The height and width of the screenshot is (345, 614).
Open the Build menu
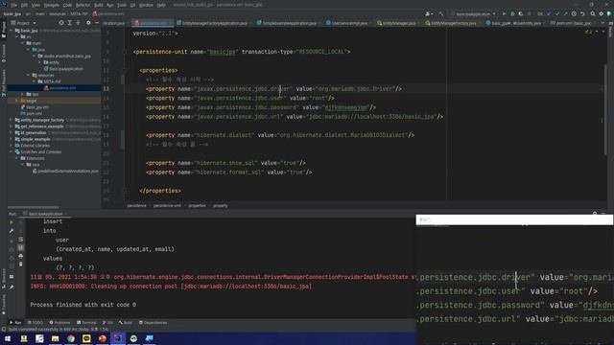[x=98, y=5]
